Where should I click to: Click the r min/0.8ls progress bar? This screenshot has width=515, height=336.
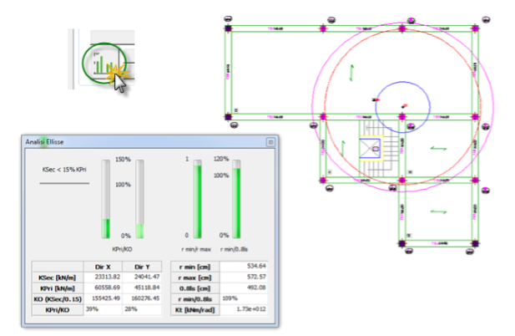(x=236, y=199)
